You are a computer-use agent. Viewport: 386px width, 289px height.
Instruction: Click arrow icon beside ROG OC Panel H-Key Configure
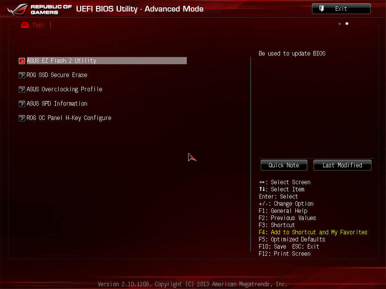click(x=22, y=118)
